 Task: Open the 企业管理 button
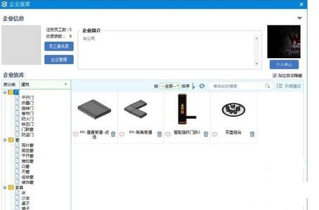59,59
